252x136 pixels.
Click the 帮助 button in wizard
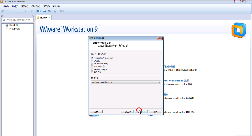pyautogui.click(x=96, y=112)
